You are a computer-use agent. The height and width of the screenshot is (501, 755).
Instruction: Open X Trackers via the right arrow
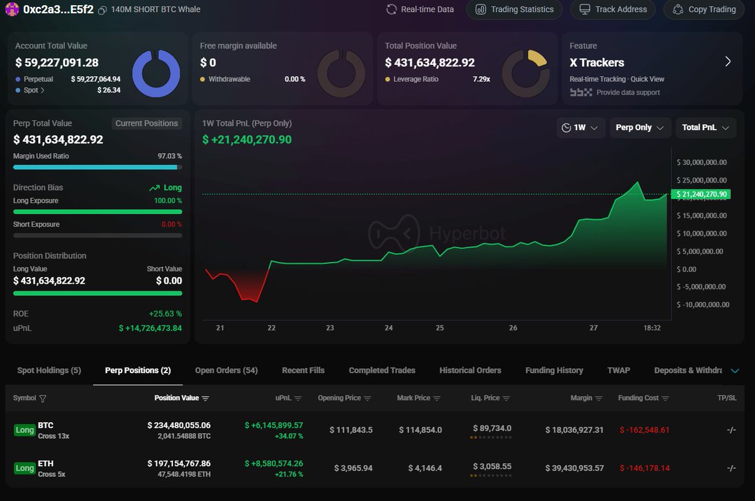point(728,62)
